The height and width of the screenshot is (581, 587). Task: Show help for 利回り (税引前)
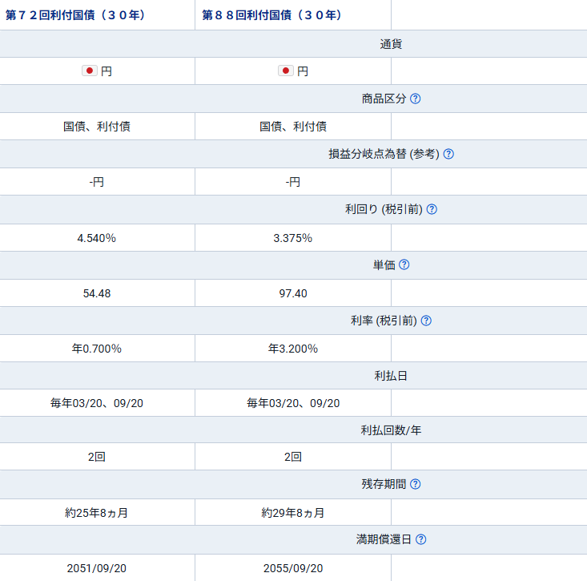click(x=432, y=209)
